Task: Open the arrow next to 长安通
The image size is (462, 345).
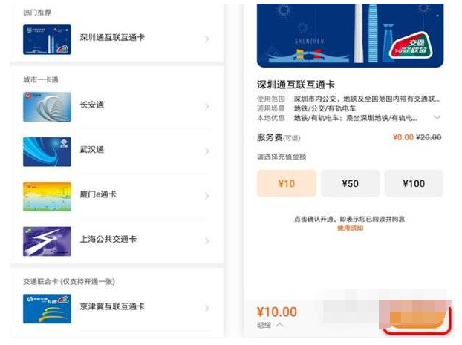Action: coord(206,106)
